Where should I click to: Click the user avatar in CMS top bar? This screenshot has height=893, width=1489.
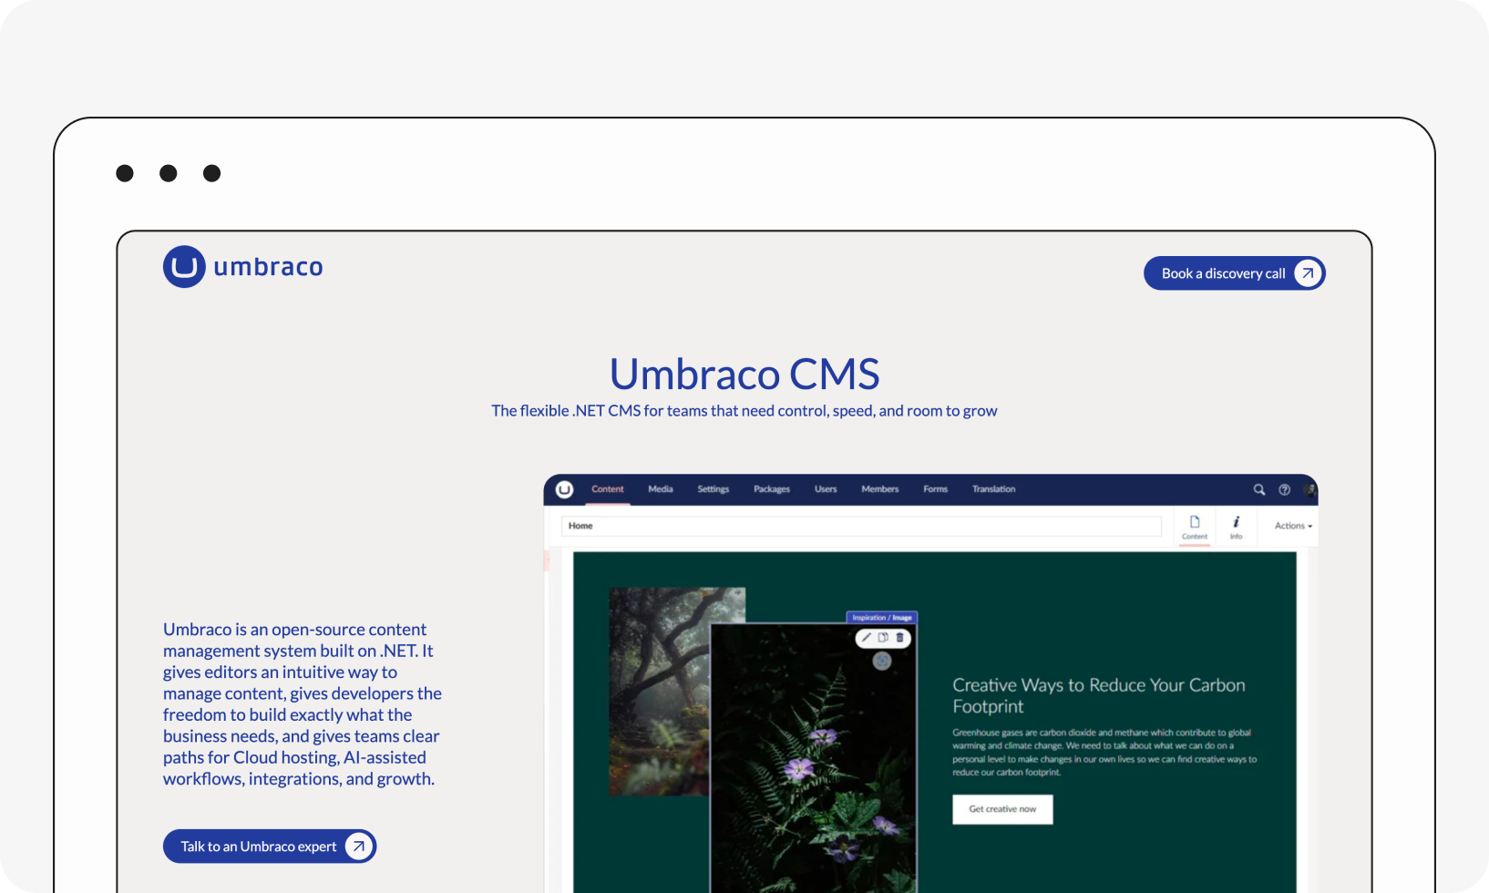[x=1310, y=489]
